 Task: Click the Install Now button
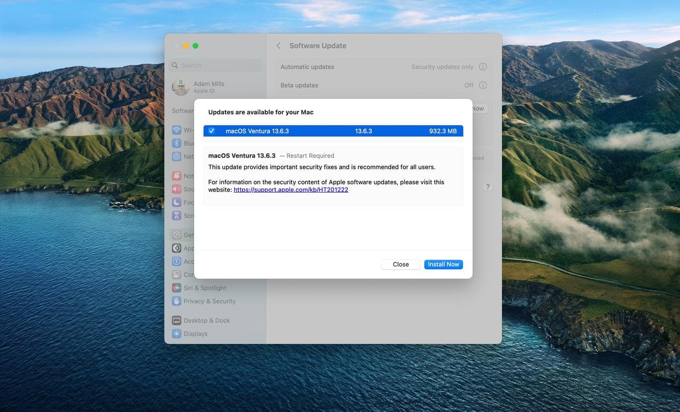(x=443, y=264)
